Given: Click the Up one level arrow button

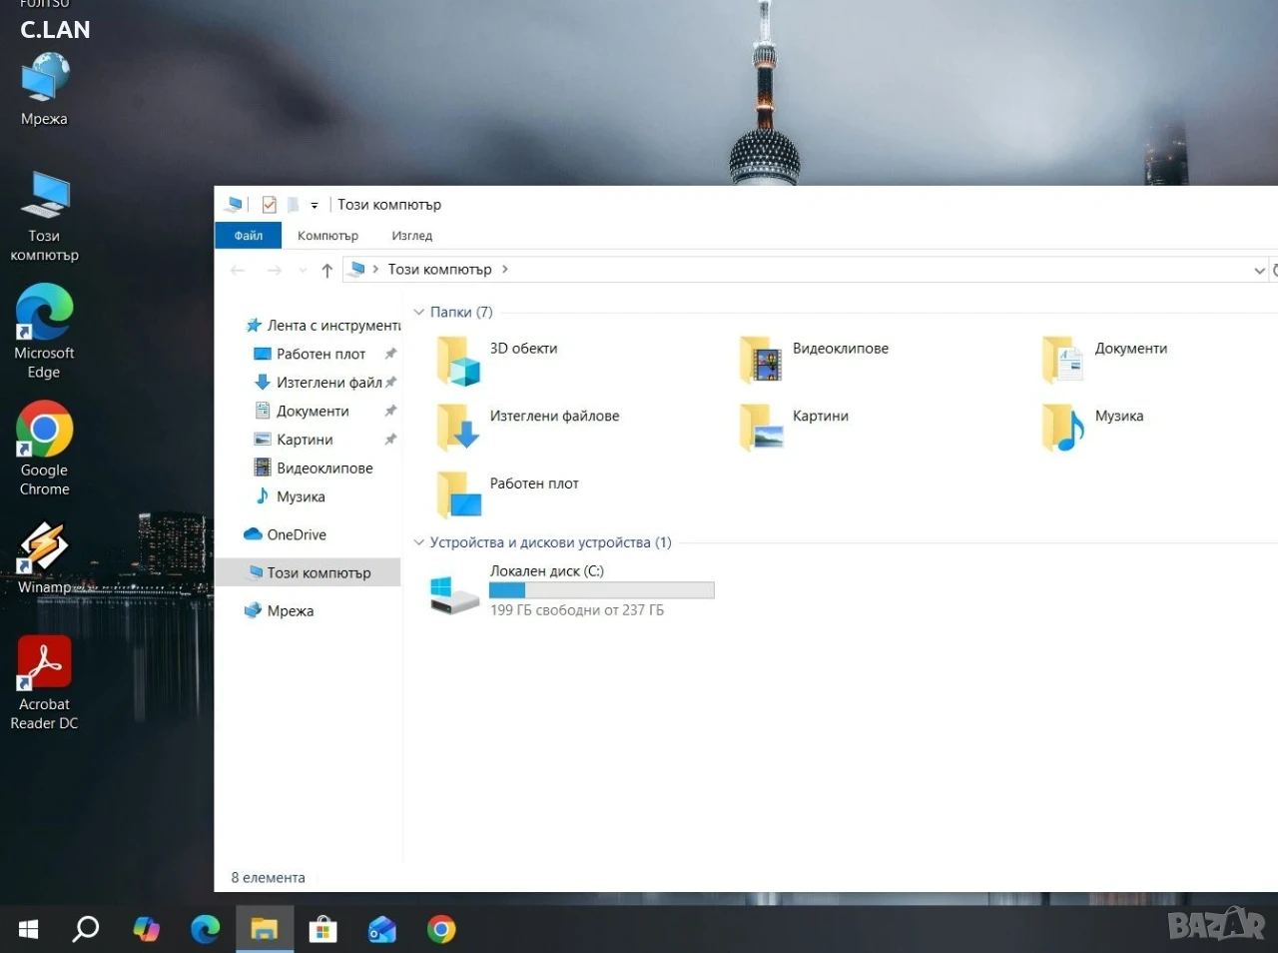Looking at the screenshot, I should [327, 270].
